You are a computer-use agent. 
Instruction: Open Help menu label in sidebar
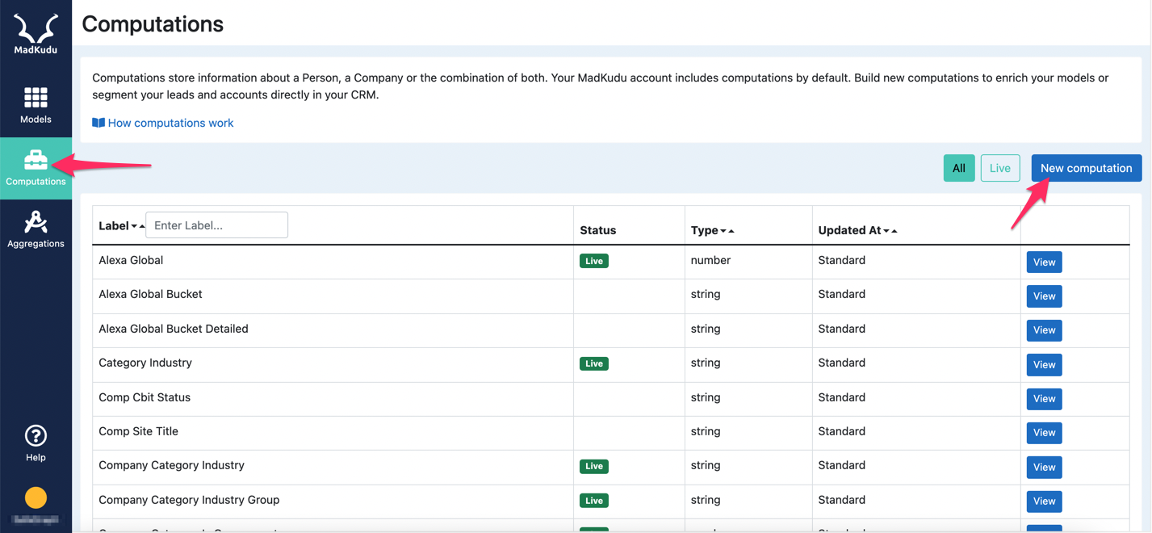pos(36,458)
